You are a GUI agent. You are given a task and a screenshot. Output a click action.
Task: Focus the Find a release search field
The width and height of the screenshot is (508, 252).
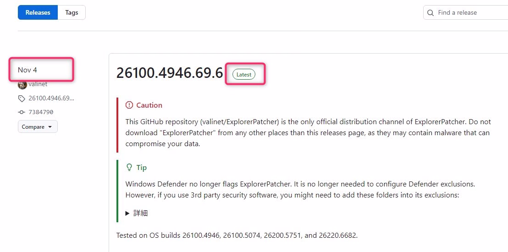point(470,13)
